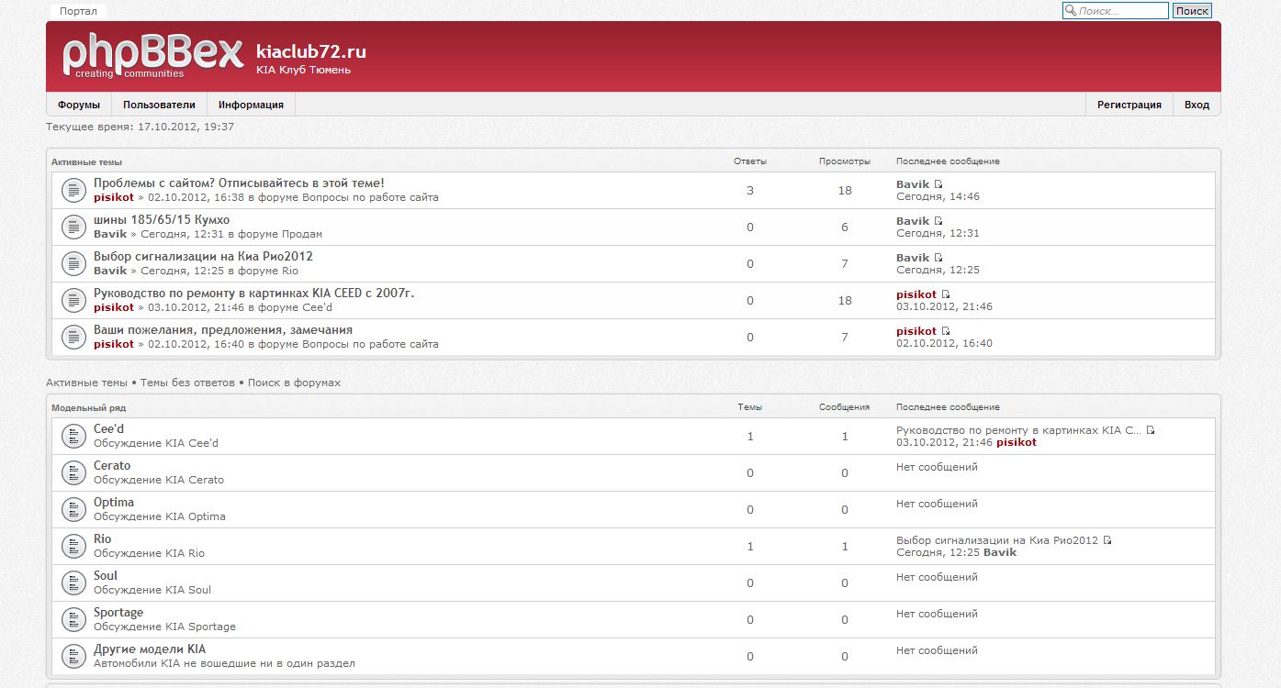
Task: Focus the search input field
Action: 1121,11
